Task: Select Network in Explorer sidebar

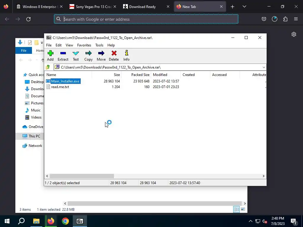Action: point(32,146)
